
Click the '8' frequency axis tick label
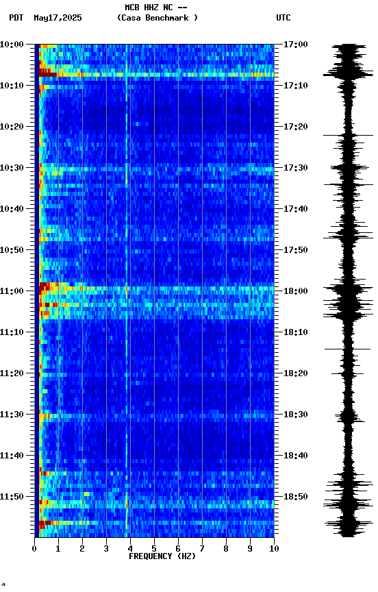(226, 549)
